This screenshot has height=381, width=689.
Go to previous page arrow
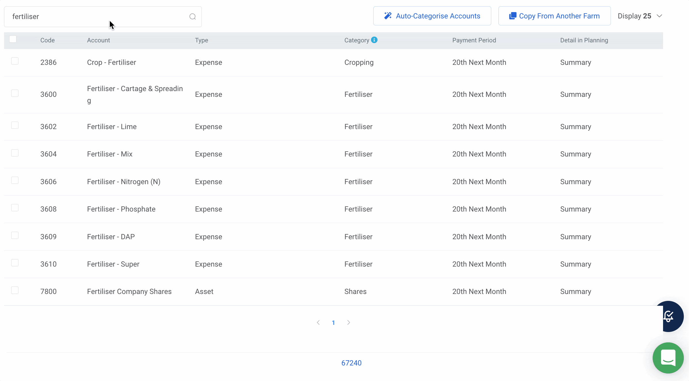click(318, 322)
